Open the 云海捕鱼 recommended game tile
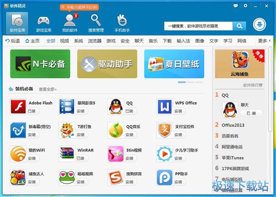Screen dimensions: 276x197 click(x=240, y=64)
